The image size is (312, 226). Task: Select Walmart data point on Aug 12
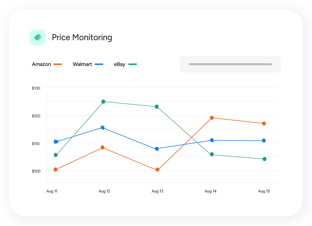pos(102,127)
